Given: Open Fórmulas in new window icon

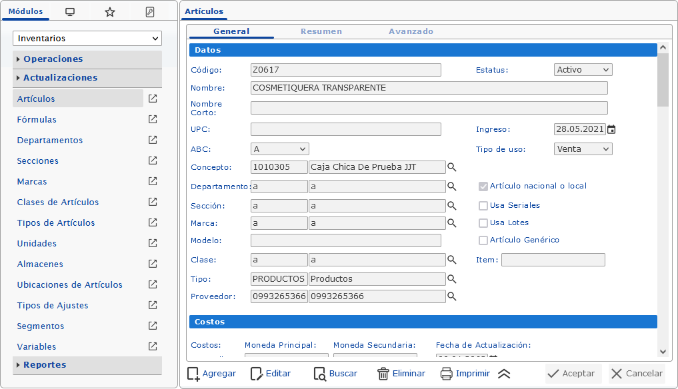Looking at the screenshot, I should (153, 119).
